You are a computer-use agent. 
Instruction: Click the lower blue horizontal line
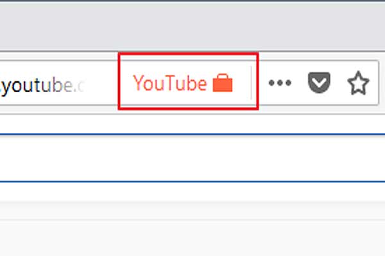click(x=193, y=182)
